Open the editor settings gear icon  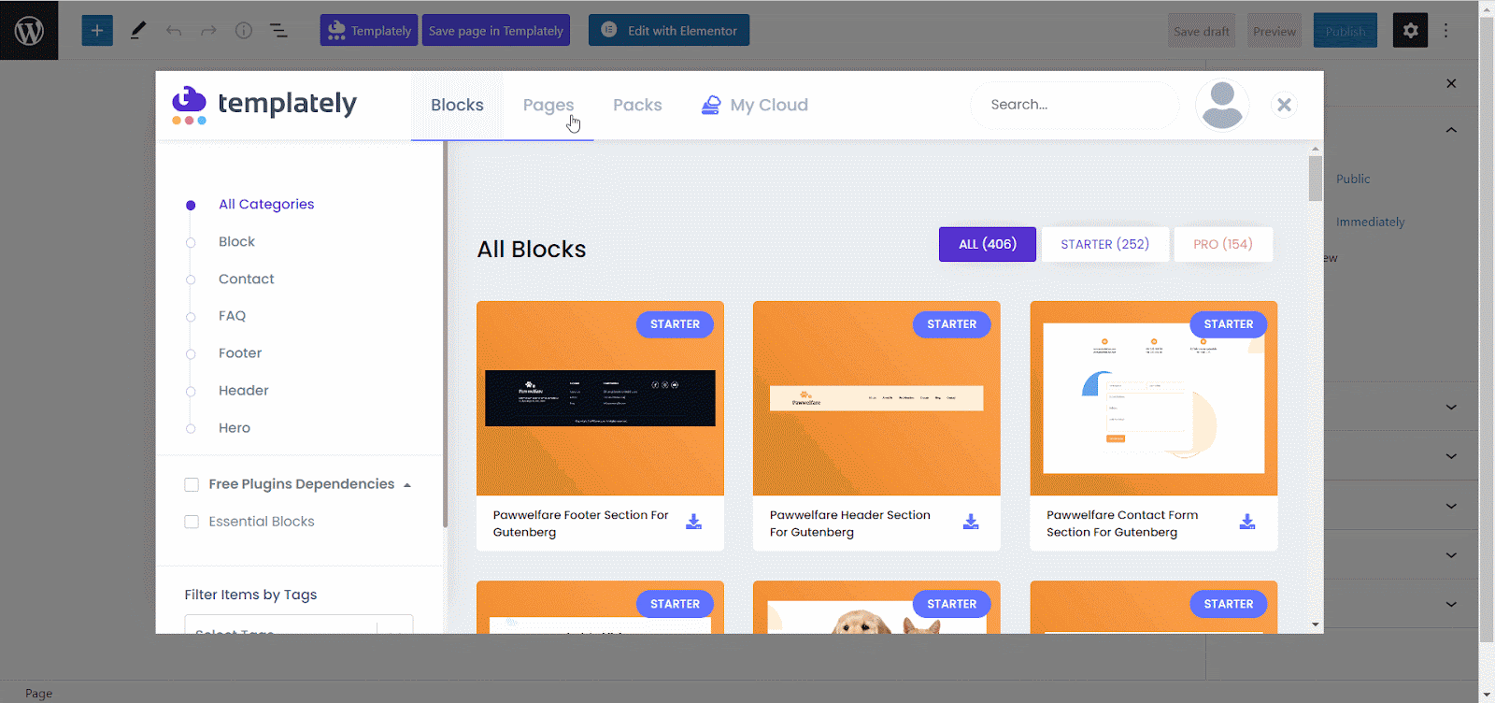1411,31
